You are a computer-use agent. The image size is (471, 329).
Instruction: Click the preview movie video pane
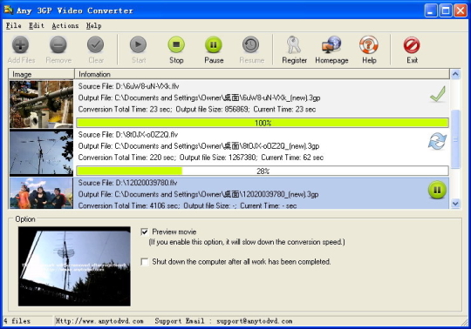(74, 266)
